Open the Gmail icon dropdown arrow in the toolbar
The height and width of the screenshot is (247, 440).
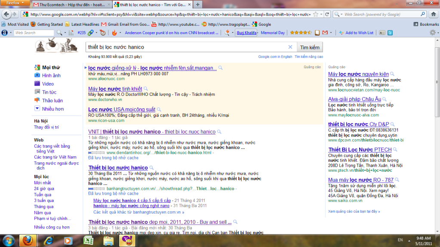331,33
